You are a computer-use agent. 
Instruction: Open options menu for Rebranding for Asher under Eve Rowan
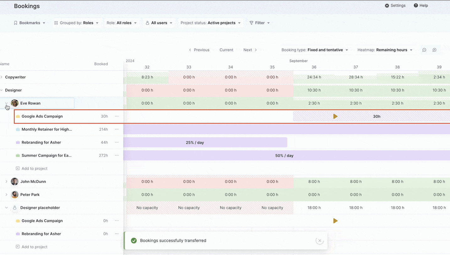pos(117,142)
